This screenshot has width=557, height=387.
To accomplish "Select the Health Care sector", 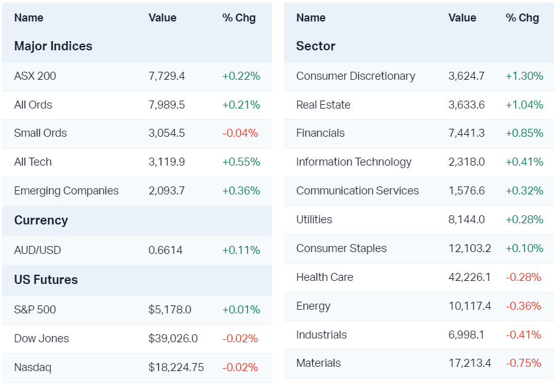I will (325, 277).
